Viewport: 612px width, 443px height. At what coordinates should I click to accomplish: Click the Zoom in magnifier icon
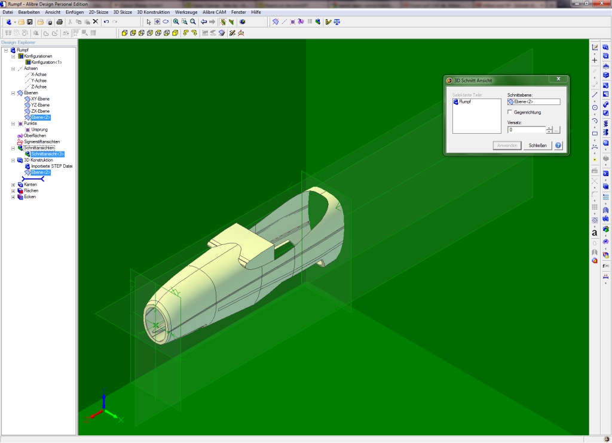point(176,22)
